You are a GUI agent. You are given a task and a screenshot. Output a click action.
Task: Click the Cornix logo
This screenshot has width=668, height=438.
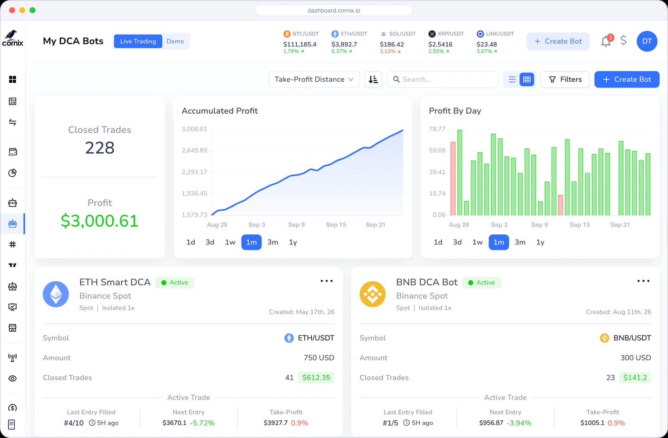click(13, 39)
